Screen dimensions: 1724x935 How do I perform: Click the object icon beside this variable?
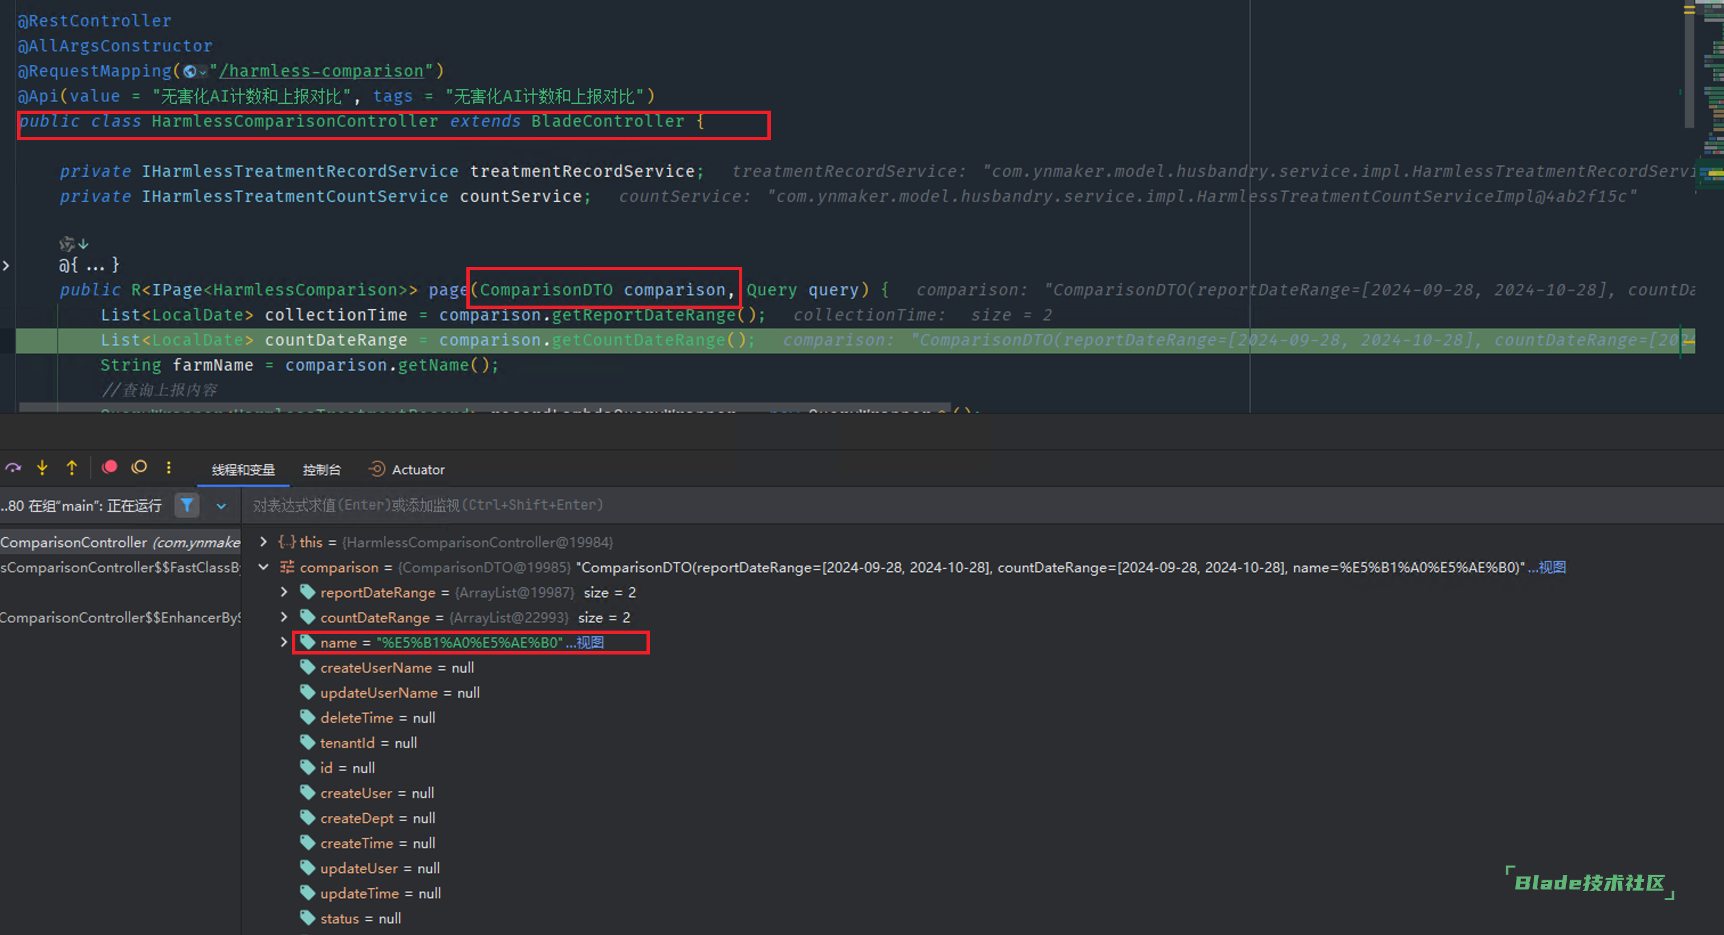[x=286, y=542]
